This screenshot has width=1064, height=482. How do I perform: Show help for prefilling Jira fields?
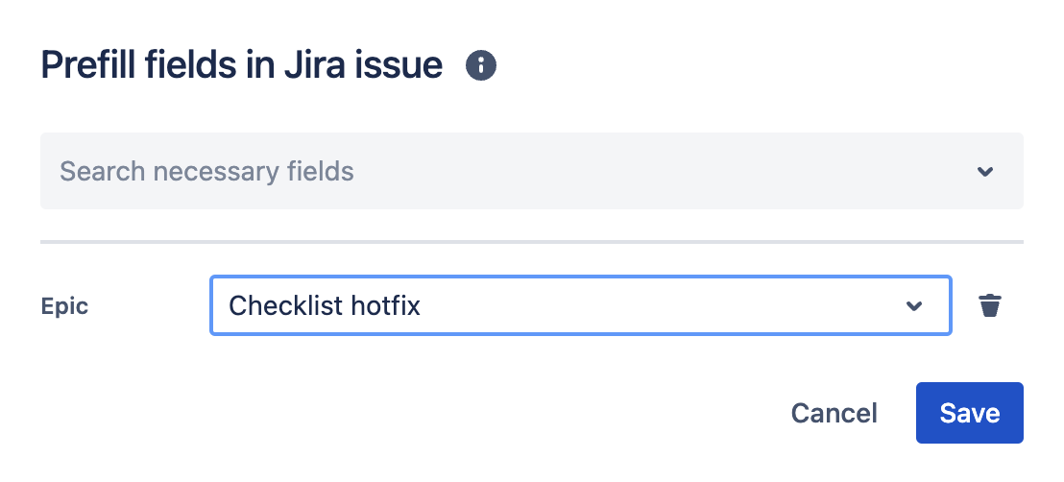click(481, 65)
